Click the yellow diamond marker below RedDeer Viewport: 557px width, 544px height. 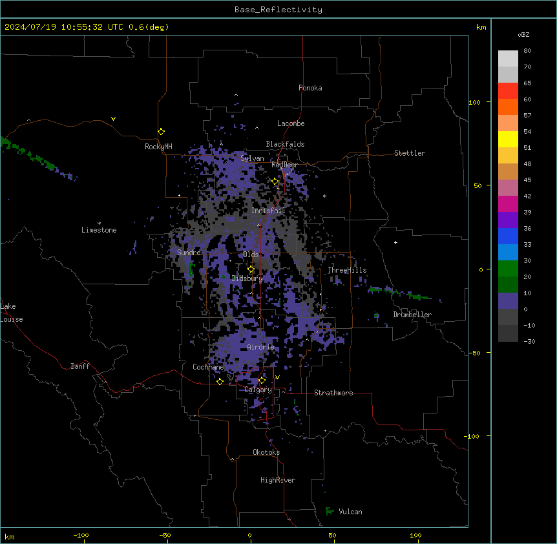coord(275,182)
